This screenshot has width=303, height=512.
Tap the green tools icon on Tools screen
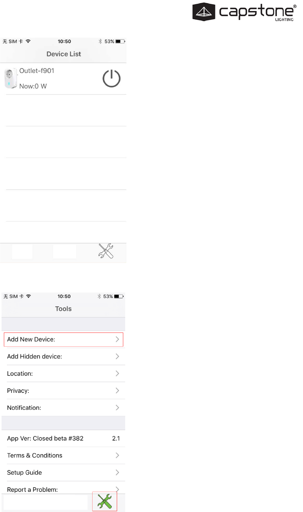tap(104, 502)
